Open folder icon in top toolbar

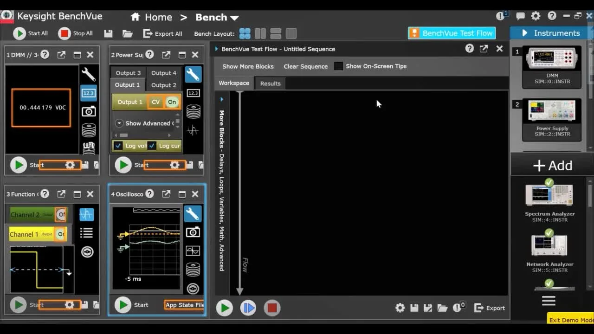(x=128, y=33)
